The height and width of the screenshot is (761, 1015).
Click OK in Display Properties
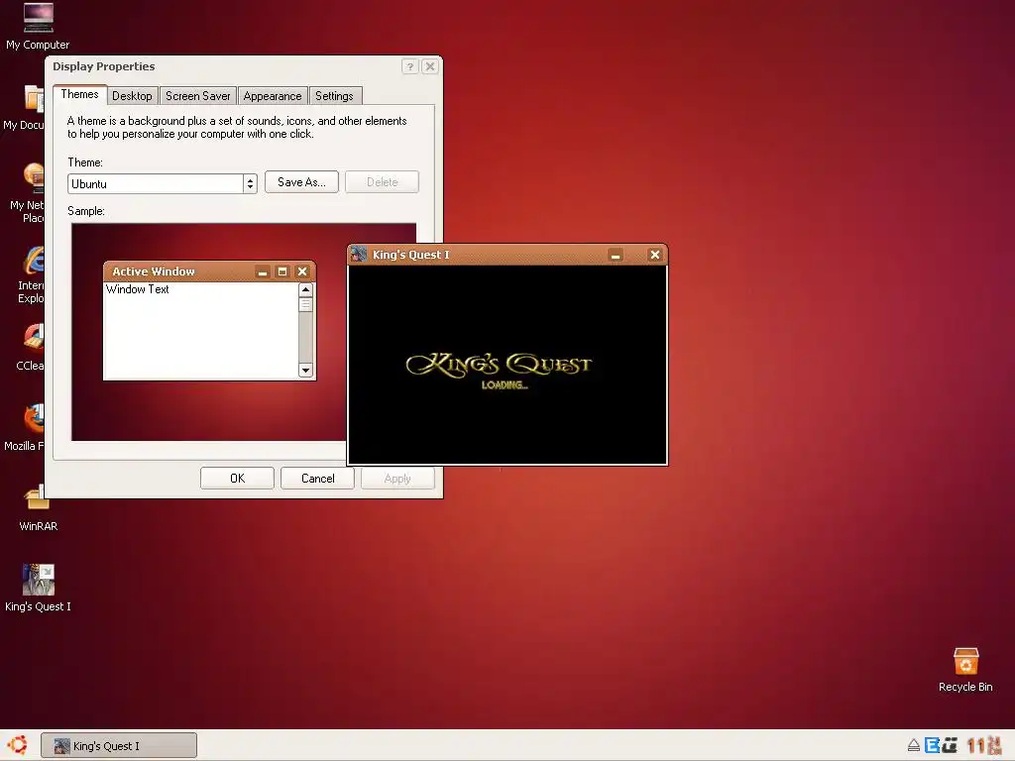(x=238, y=479)
